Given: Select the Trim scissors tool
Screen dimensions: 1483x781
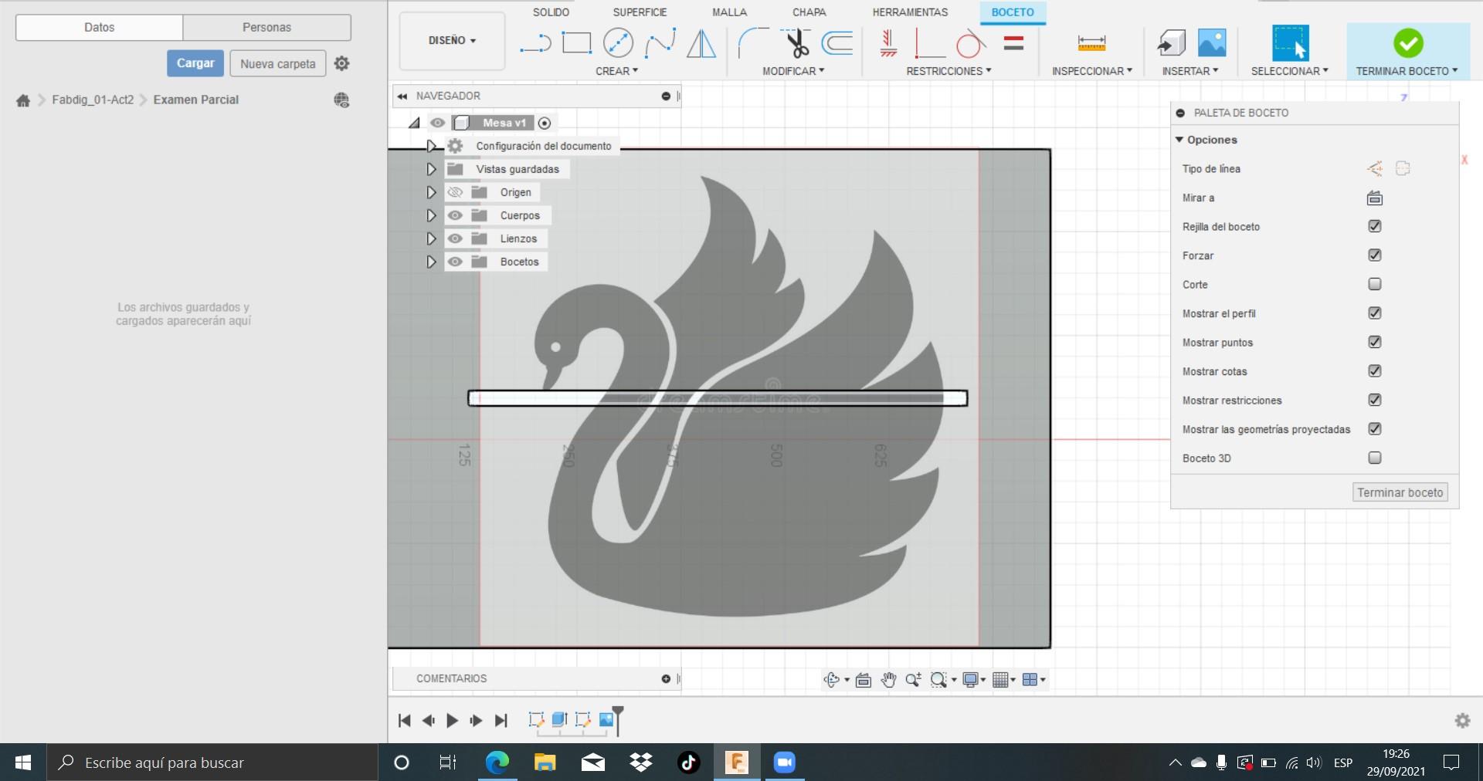Looking at the screenshot, I should point(796,43).
